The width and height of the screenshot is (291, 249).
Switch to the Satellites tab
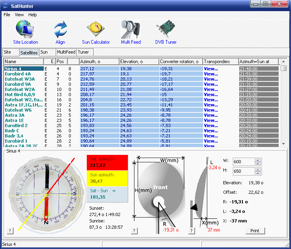point(29,52)
